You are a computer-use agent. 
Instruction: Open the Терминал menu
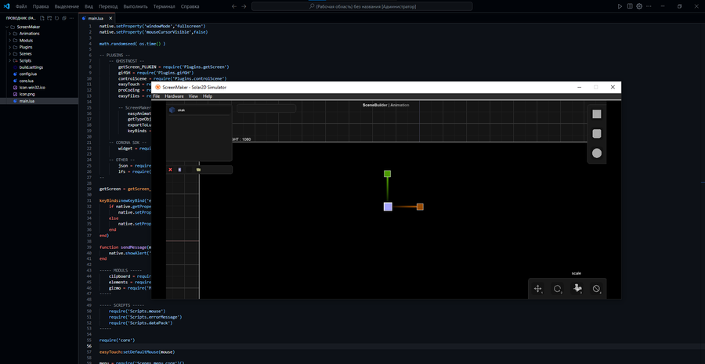point(164,7)
